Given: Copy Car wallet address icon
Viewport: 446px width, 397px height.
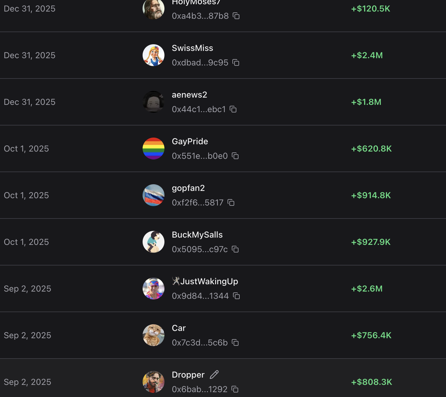Looking at the screenshot, I should [x=235, y=342].
